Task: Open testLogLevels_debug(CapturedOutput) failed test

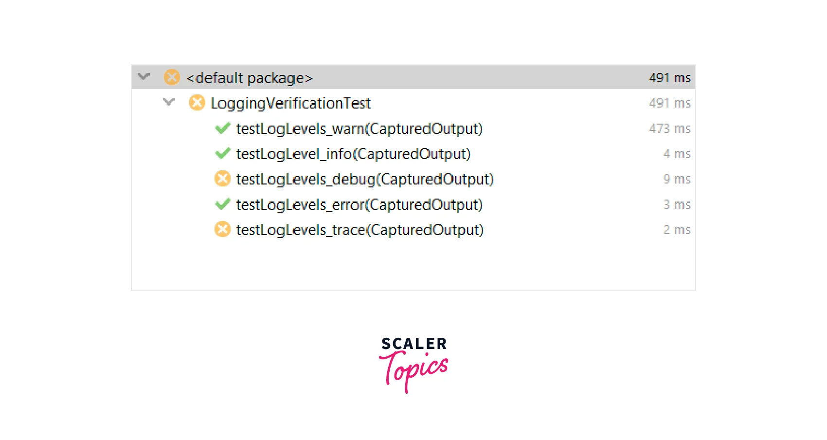Action: pos(365,179)
